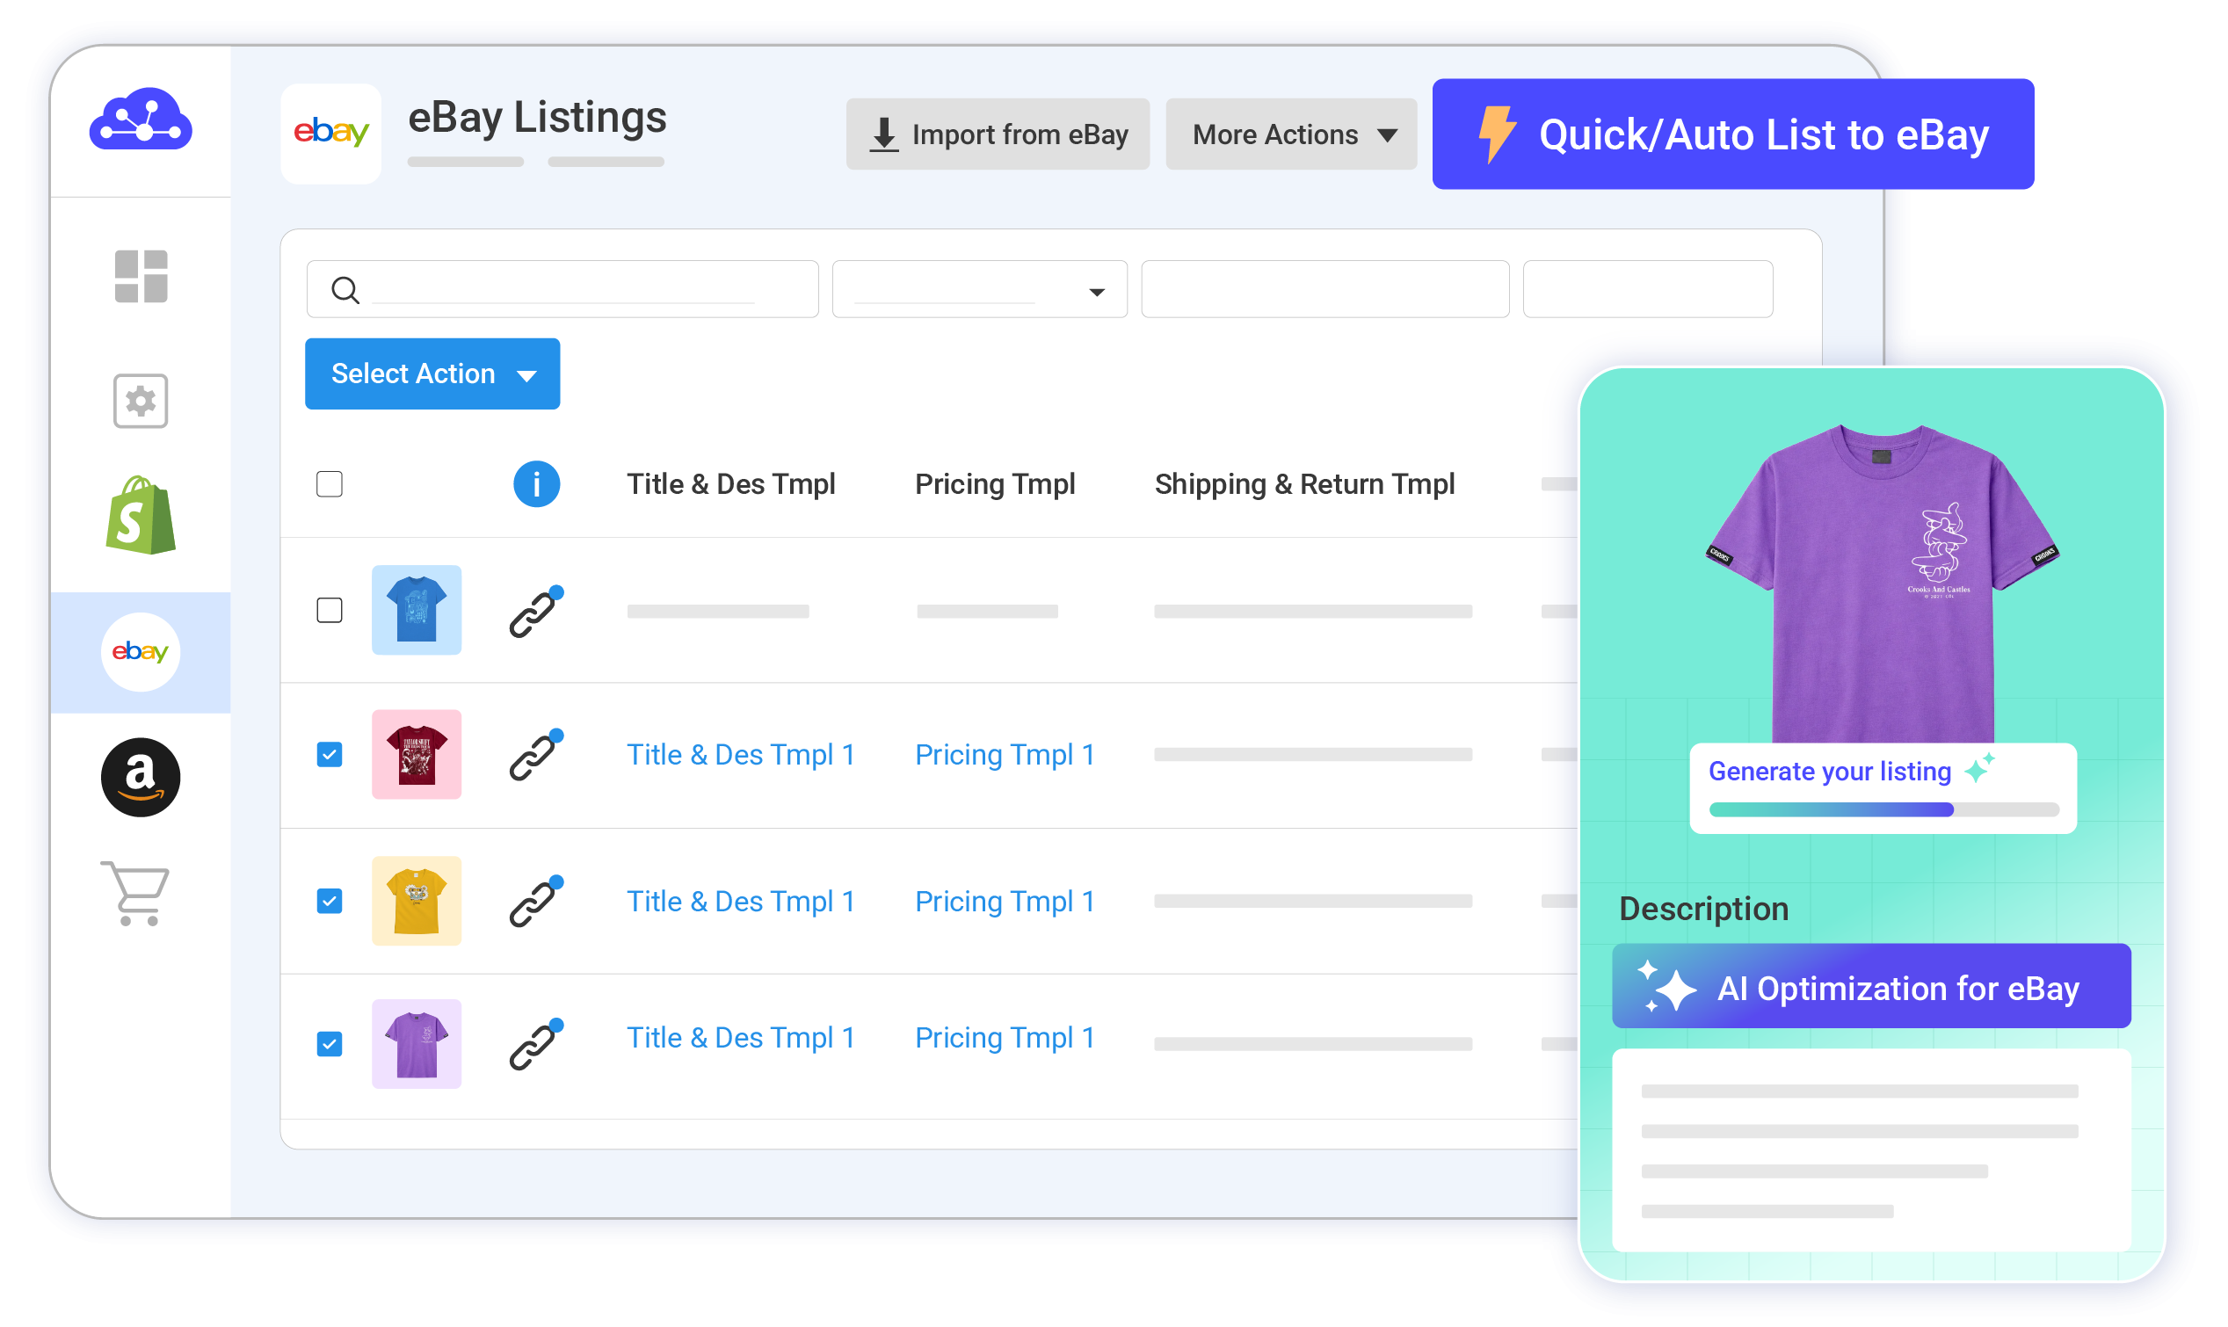Open Pricing Tmpl 1 in purple shirt row
Screen dimensions: 2228x1327
pyautogui.click(x=1006, y=1039)
